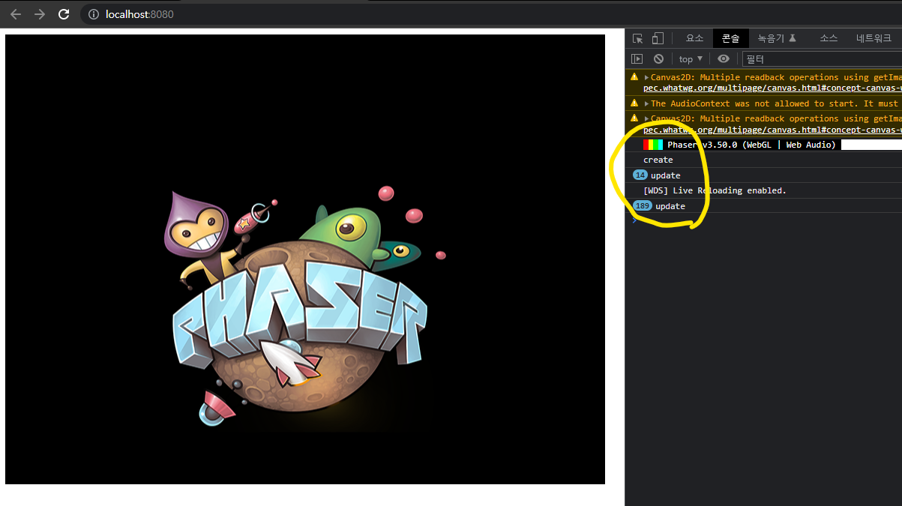Click the first Canvas2D warning triangle icon

coord(634,76)
